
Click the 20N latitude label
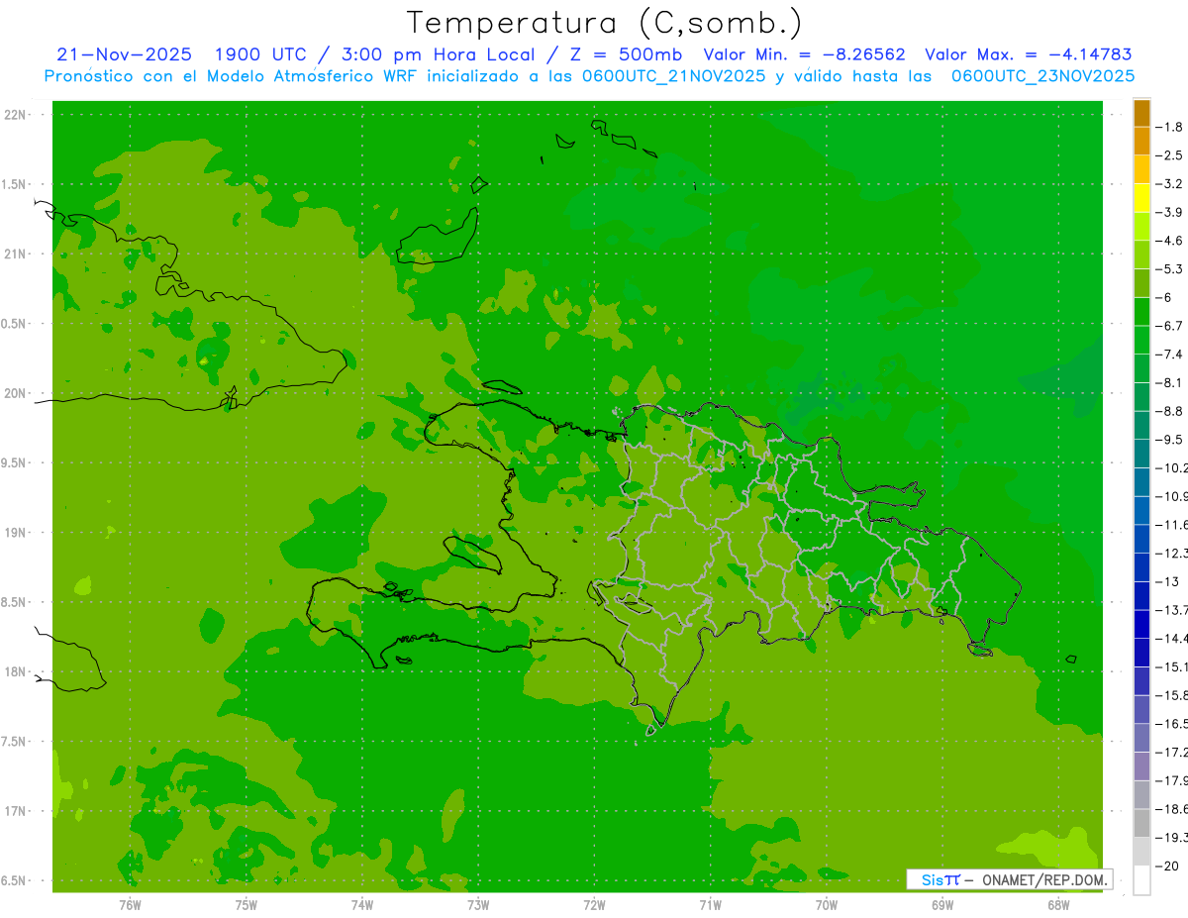click(15, 393)
